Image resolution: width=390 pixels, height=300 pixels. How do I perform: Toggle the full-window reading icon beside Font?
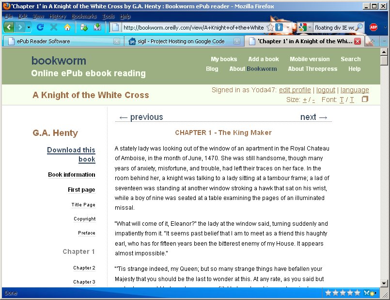pyautogui.click(x=365, y=99)
